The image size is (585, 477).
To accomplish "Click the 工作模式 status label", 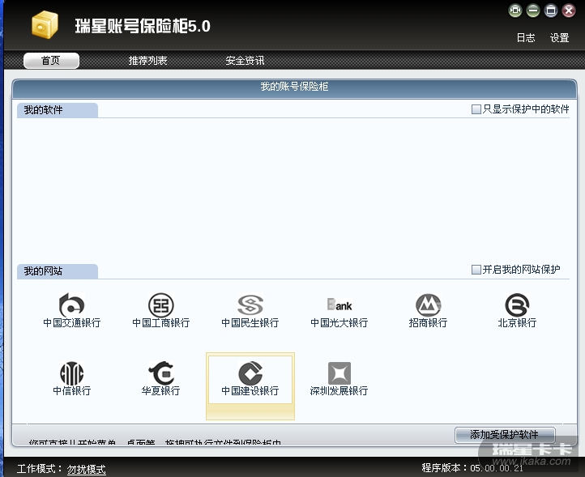I will tap(39, 469).
